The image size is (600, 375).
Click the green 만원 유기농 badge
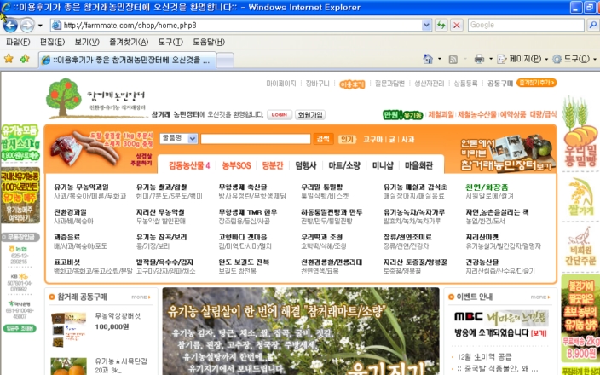(x=402, y=115)
